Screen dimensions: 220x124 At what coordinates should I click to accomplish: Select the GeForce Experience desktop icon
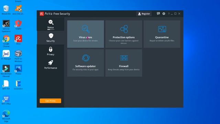6,26
